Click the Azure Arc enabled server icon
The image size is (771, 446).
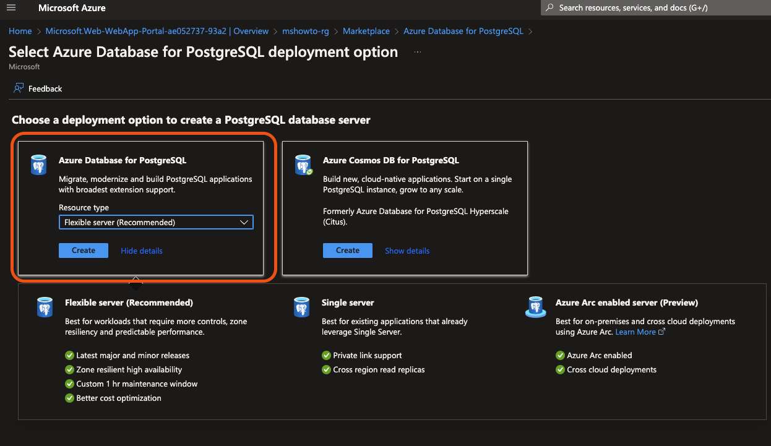[x=535, y=307]
